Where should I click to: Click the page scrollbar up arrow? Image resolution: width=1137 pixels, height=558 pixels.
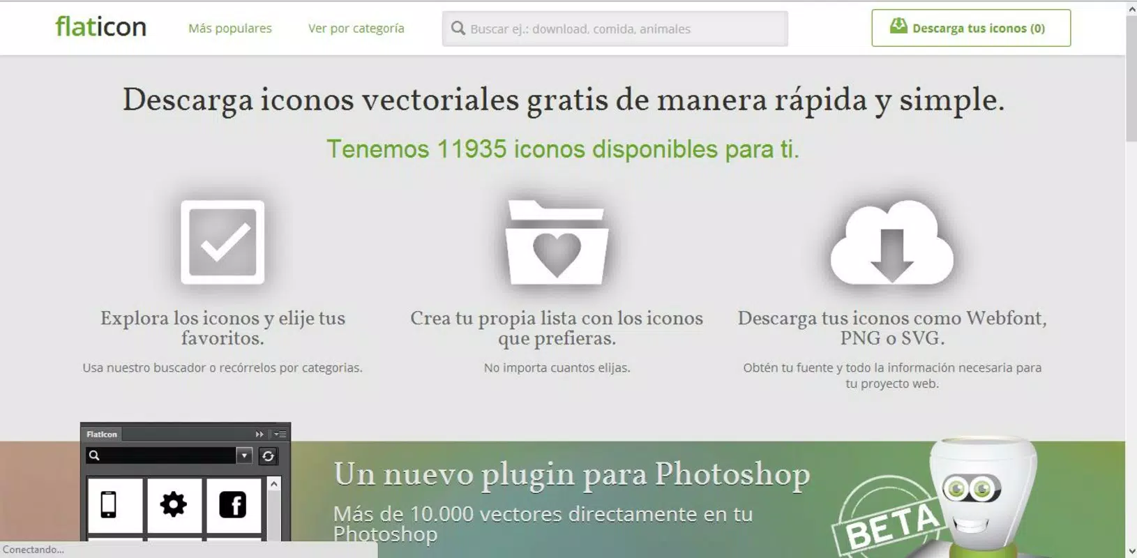[1131, 8]
